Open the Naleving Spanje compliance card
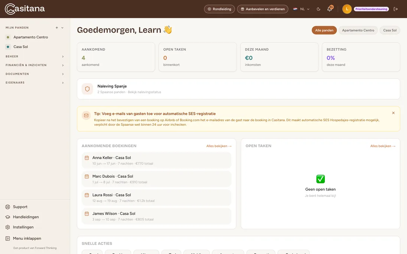407x254 pixels. [238, 89]
